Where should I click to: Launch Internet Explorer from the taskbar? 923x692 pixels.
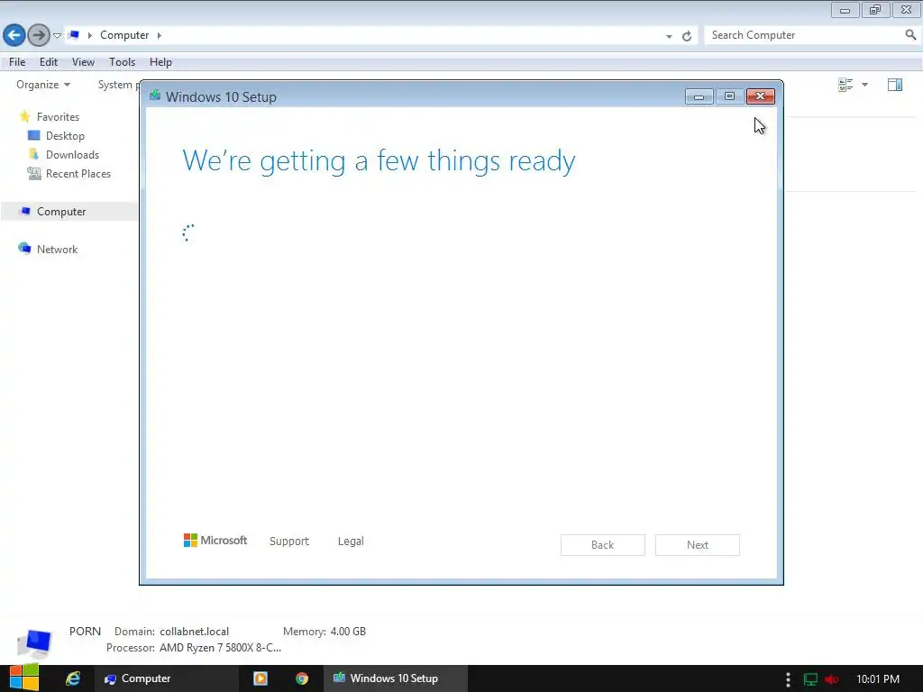click(x=73, y=678)
